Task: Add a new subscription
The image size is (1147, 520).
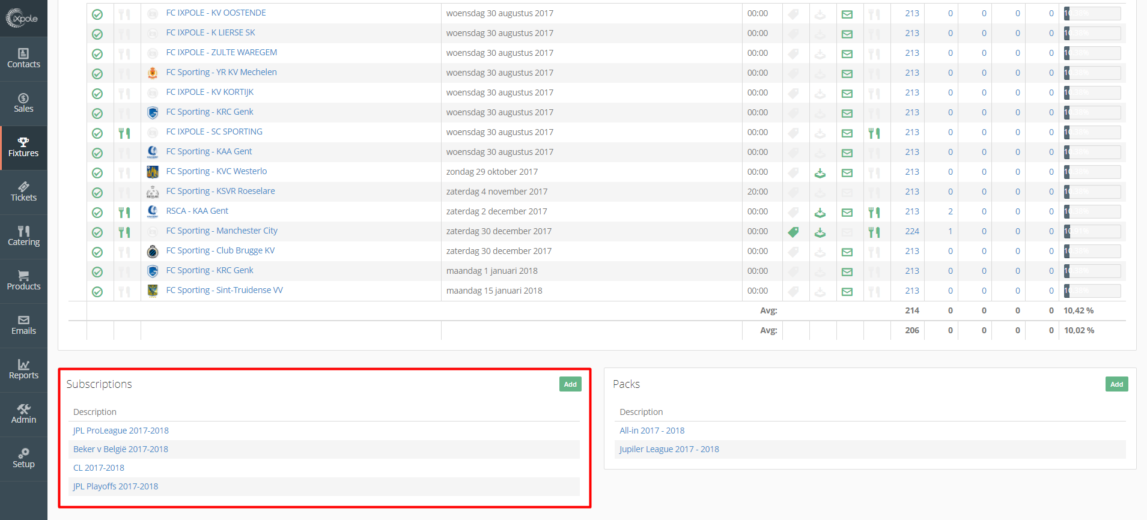Action: (570, 384)
